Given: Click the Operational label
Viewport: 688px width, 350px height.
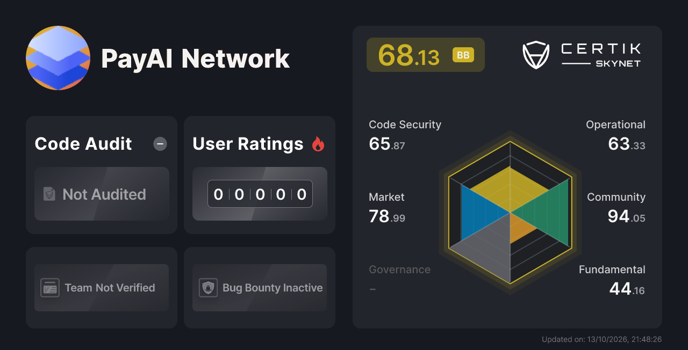Looking at the screenshot, I should [615, 125].
